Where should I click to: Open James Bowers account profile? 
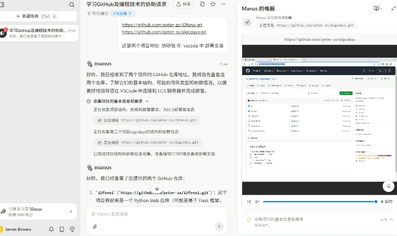click(x=16, y=229)
